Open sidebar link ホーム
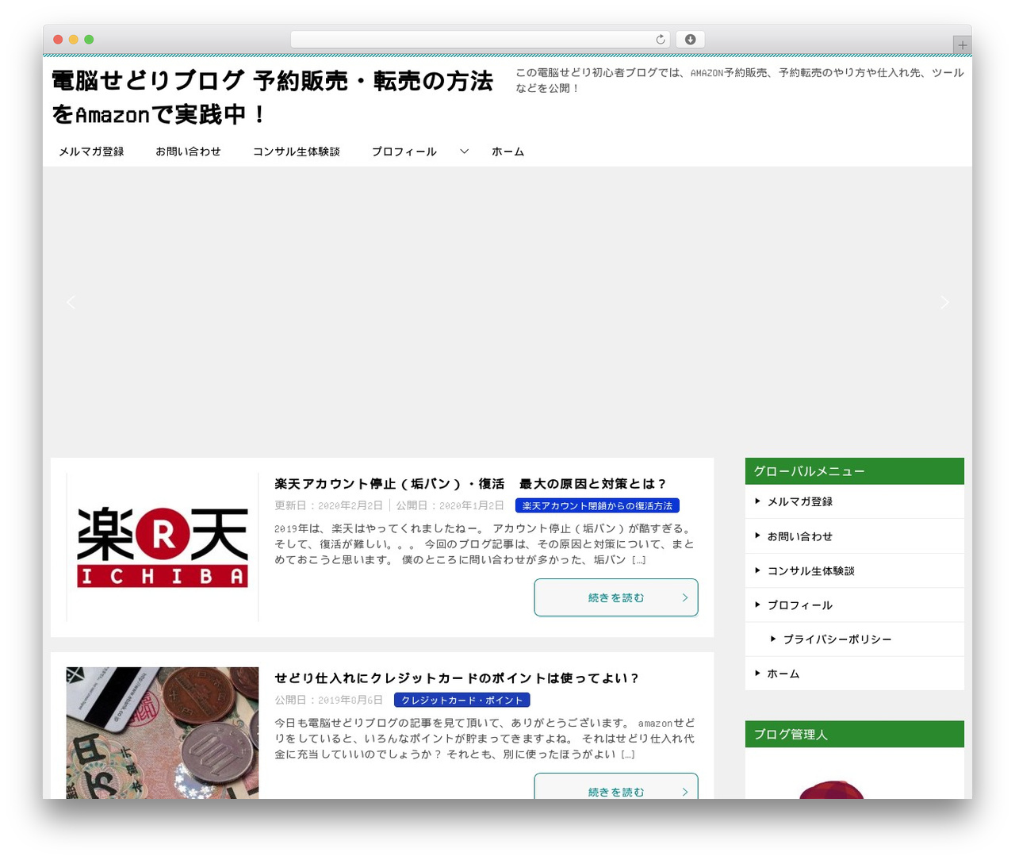Viewport: 1015px width, 860px height. click(x=783, y=674)
